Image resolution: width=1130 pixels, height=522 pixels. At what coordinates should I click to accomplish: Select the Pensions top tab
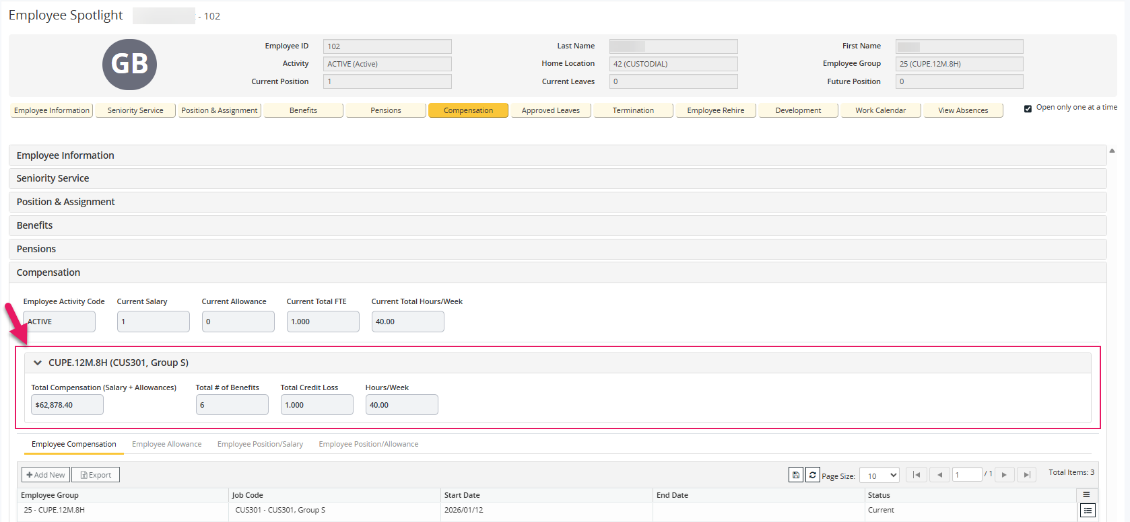(386, 110)
